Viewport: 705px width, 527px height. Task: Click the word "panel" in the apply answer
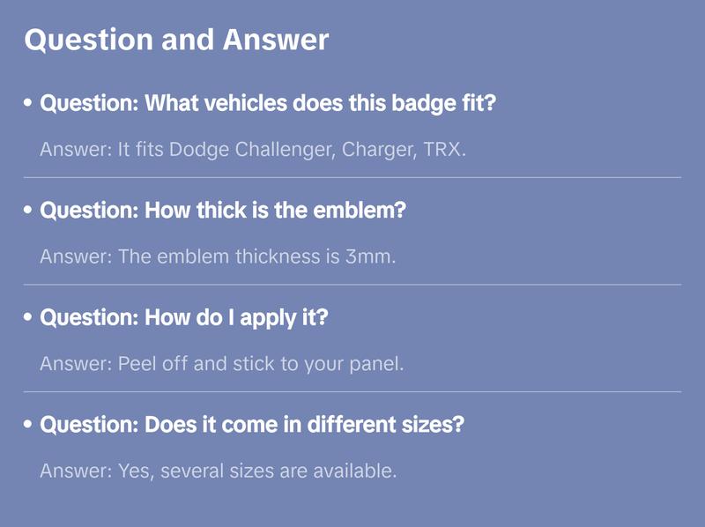375,364
